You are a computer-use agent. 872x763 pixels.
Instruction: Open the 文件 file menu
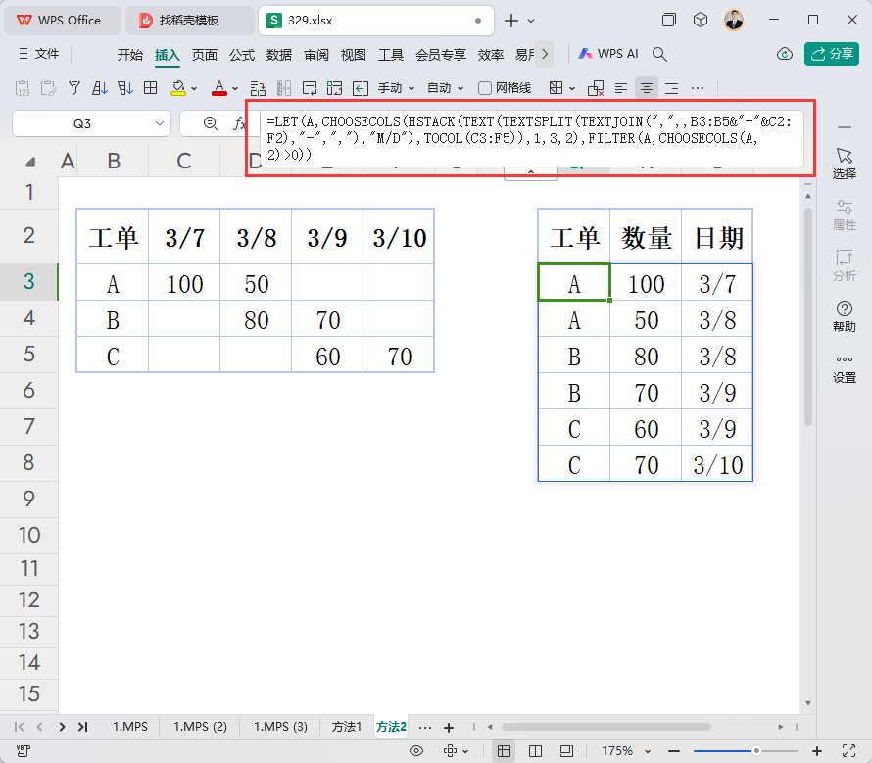(x=39, y=54)
